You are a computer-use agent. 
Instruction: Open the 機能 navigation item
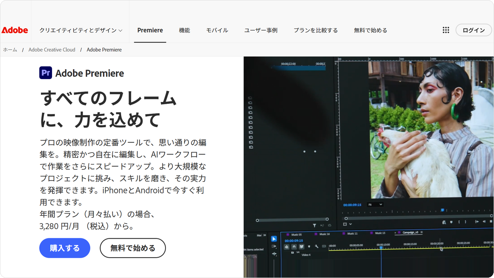coord(184,30)
